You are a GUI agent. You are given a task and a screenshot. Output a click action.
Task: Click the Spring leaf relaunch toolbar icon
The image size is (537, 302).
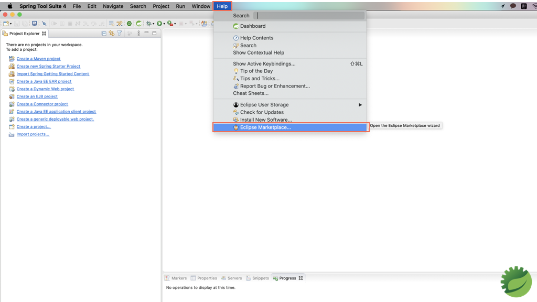(138, 24)
